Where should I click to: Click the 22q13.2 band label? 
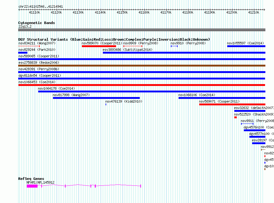tap(25, 26)
